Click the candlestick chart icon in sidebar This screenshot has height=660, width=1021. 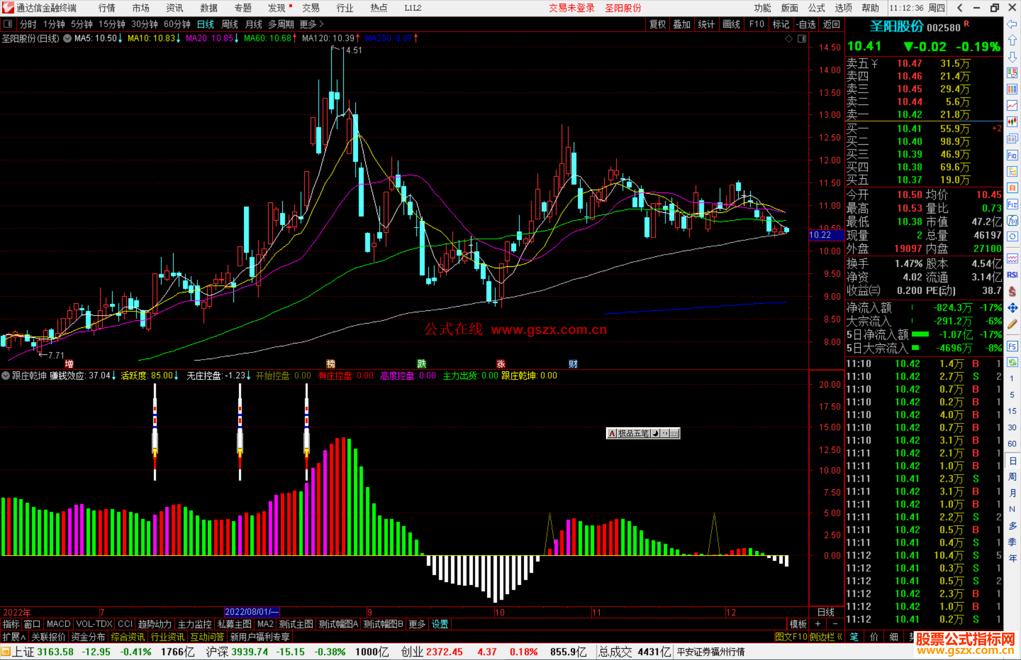1012,122
